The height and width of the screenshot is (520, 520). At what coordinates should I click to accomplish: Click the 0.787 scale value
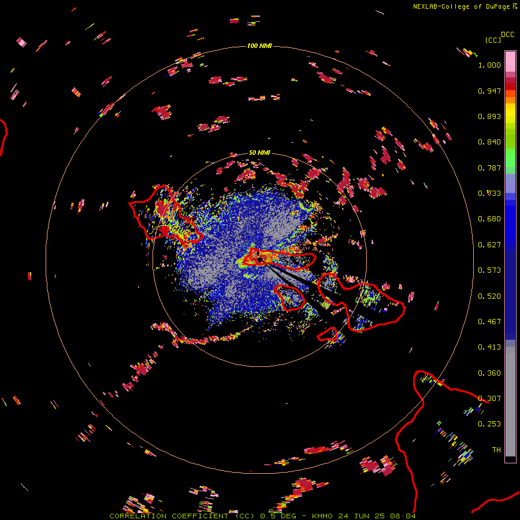489,168
